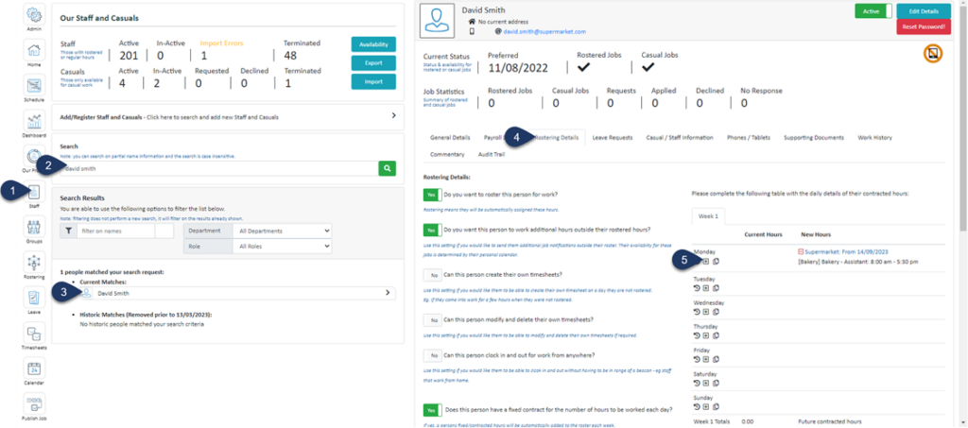
Task: Add hours with Wednesday's plus icon
Action: 706,312
